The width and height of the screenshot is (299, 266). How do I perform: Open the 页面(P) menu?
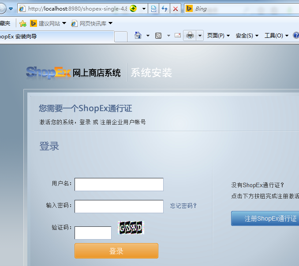[x=218, y=36]
